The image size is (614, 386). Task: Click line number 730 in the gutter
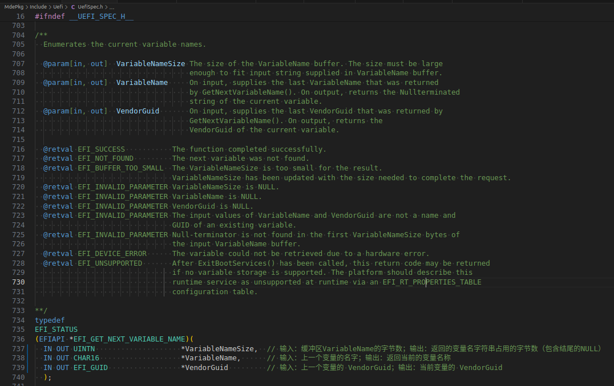point(18,282)
